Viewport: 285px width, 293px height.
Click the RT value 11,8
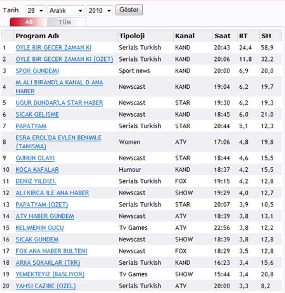click(245, 59)
